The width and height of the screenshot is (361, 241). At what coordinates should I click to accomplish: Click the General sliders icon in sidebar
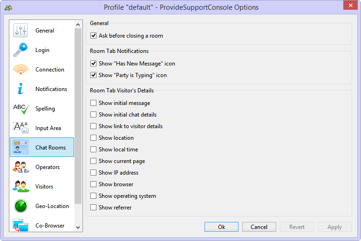pyautogui.click(x=20, y=30)
